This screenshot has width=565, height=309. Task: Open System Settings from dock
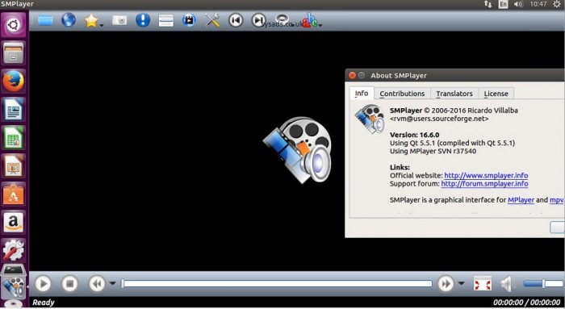pyautogui.click(x=14, y=250)
